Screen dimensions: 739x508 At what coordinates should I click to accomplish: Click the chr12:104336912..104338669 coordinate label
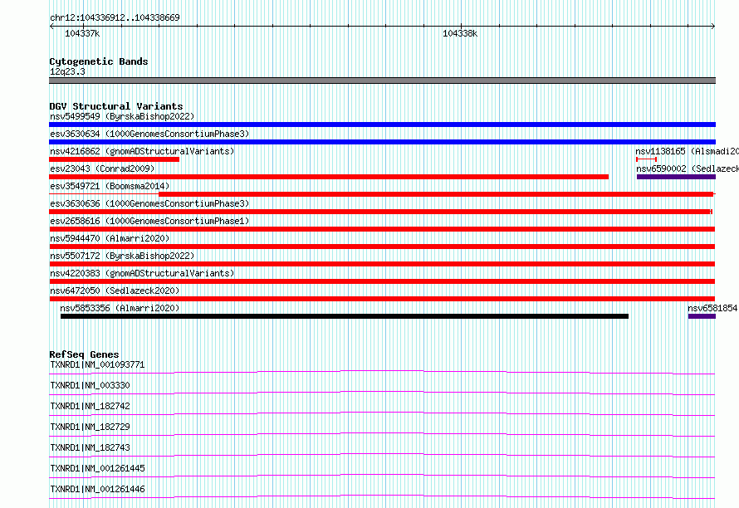pos(115,17)
